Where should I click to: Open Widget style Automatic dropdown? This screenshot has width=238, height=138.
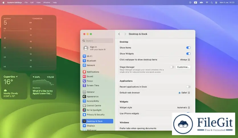[183, 107]
